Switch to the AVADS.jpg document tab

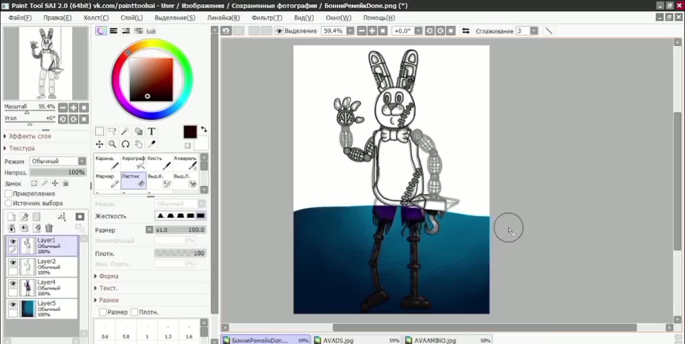[x=357, y=340]
